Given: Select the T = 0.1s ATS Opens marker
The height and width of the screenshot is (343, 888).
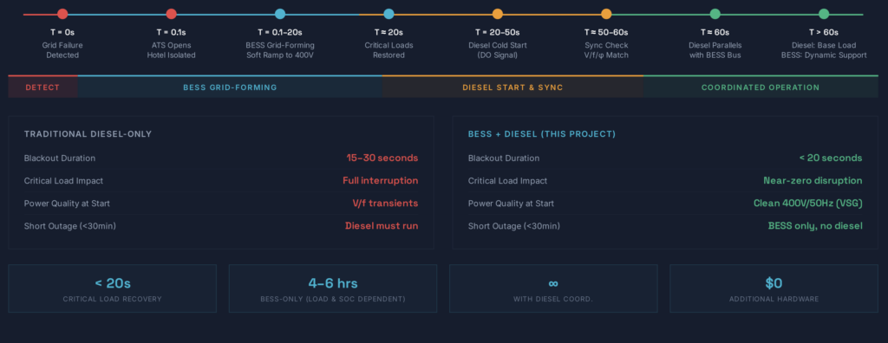Looking at the screenshot, I should [x=171, y=14].
